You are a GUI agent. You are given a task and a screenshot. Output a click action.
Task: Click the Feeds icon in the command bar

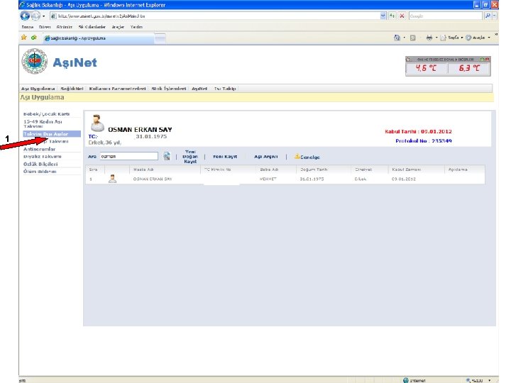tap(412, 38)
